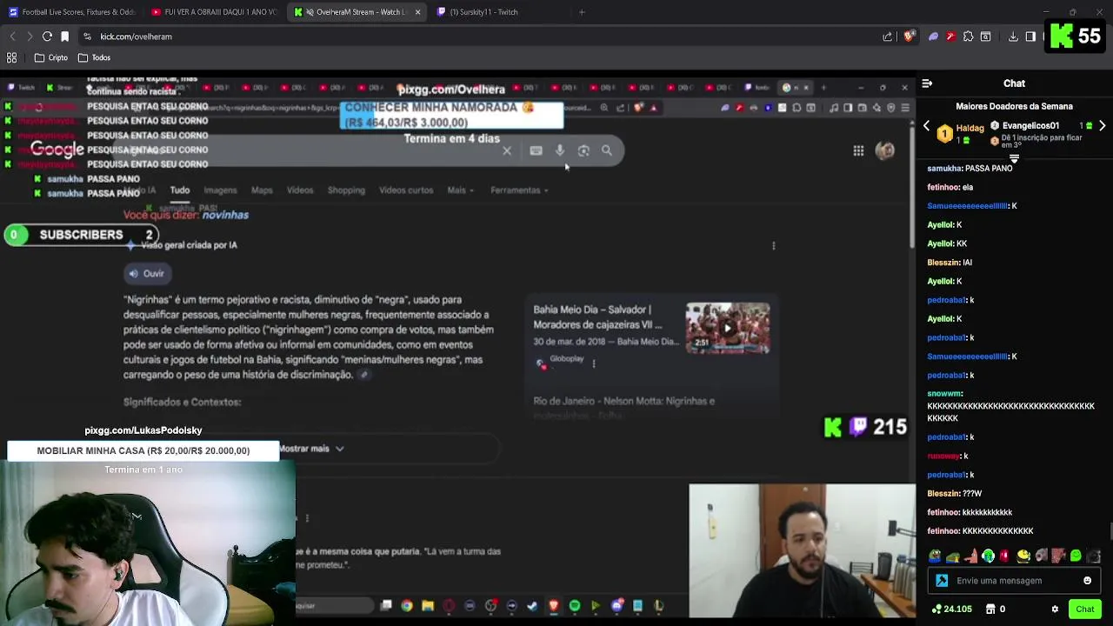This screenshot has height=626, width=1113.
Task: Click the novinhas suggestion link
Action: [x=225, y=215]
